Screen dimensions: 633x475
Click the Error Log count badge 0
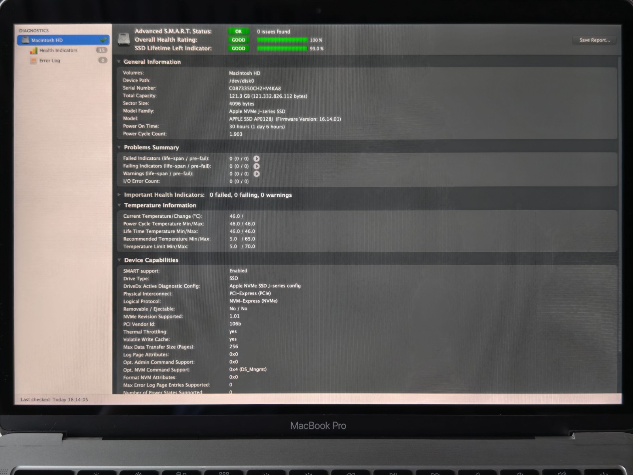coord(102,61)
